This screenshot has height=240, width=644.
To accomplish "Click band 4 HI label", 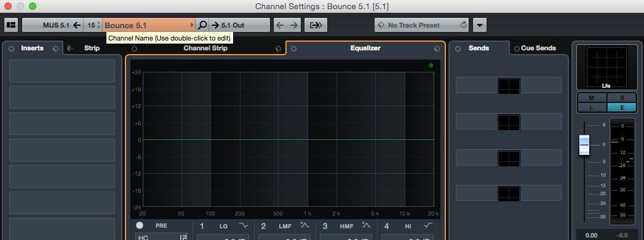I will pyautogui.click(x=408, y=226).
